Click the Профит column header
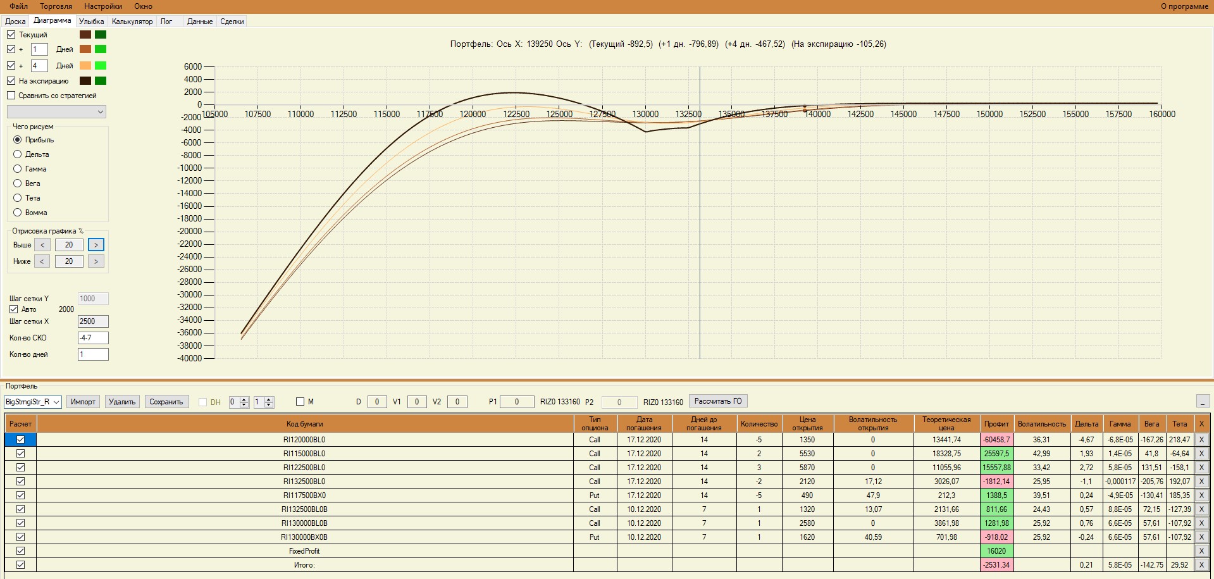This screenshot has height=579, width=1214. (996, 424)
